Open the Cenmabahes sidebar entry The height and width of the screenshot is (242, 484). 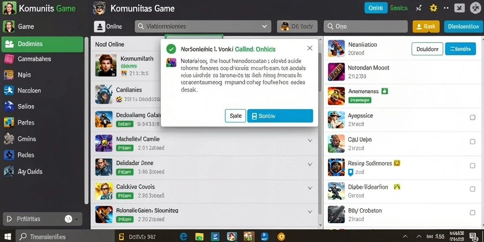[34, 59]
